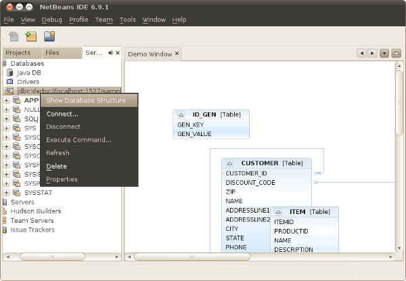
Task: Open the editor documents list dropdown
Action: coord(384,53)
